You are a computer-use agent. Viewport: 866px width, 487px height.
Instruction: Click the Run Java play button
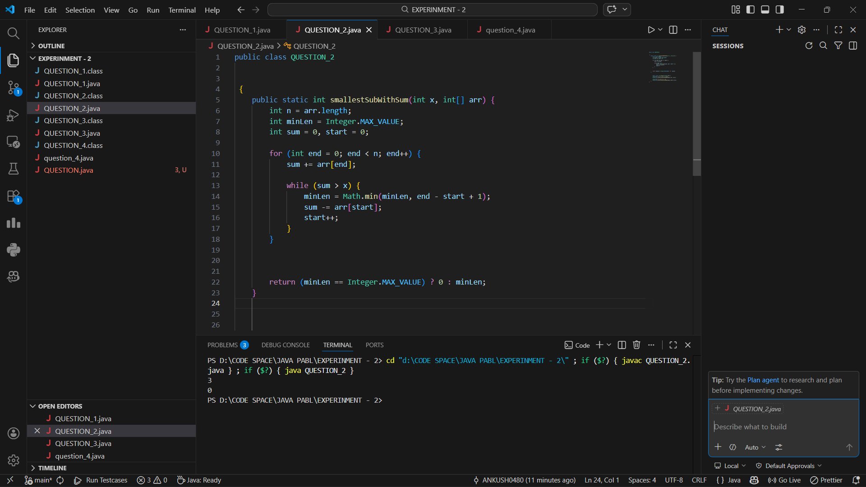click(651, 30)
